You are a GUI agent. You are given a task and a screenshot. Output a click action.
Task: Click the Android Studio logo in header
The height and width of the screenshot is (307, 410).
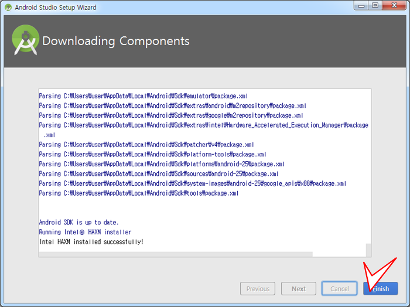pyautogui.click(x=25, y=40)
